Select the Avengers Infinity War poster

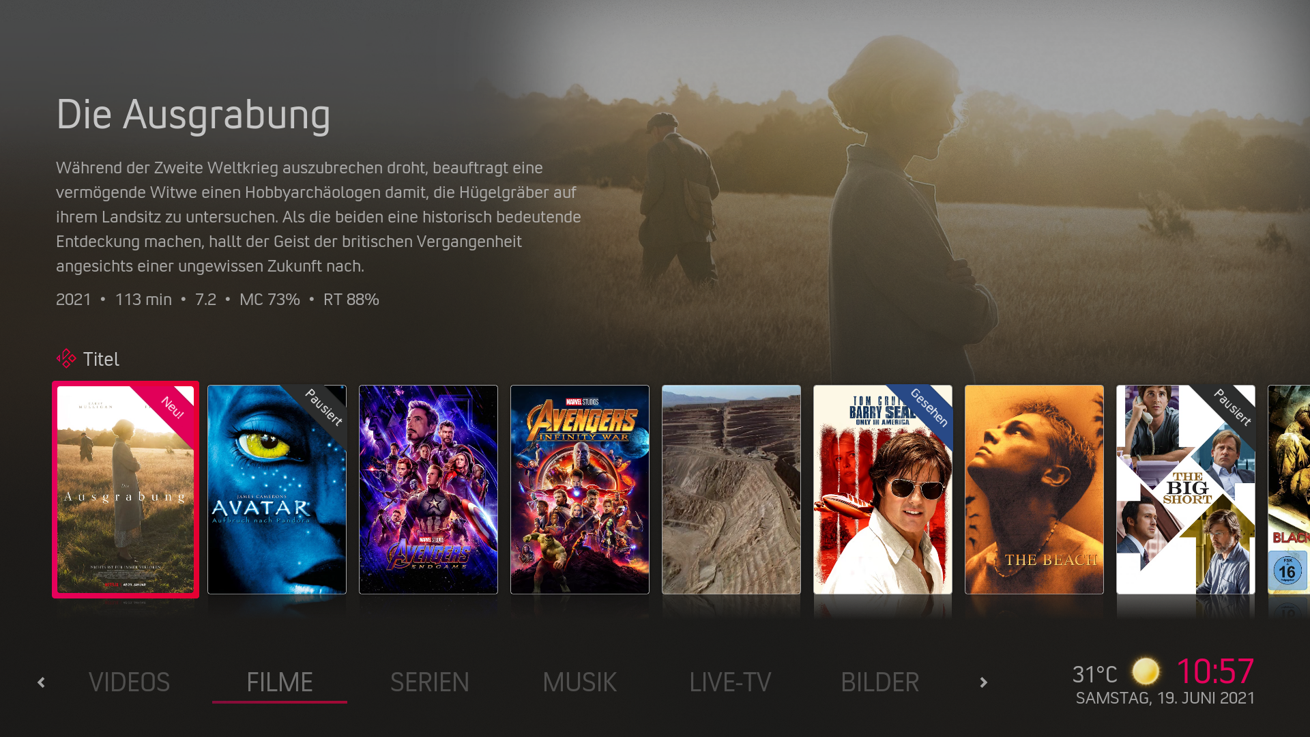tap(580, 489)
